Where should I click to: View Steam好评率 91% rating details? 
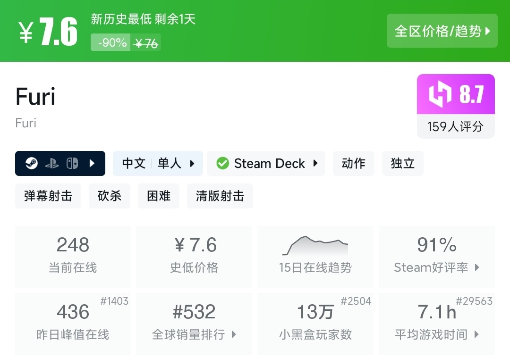coord(437,256)
